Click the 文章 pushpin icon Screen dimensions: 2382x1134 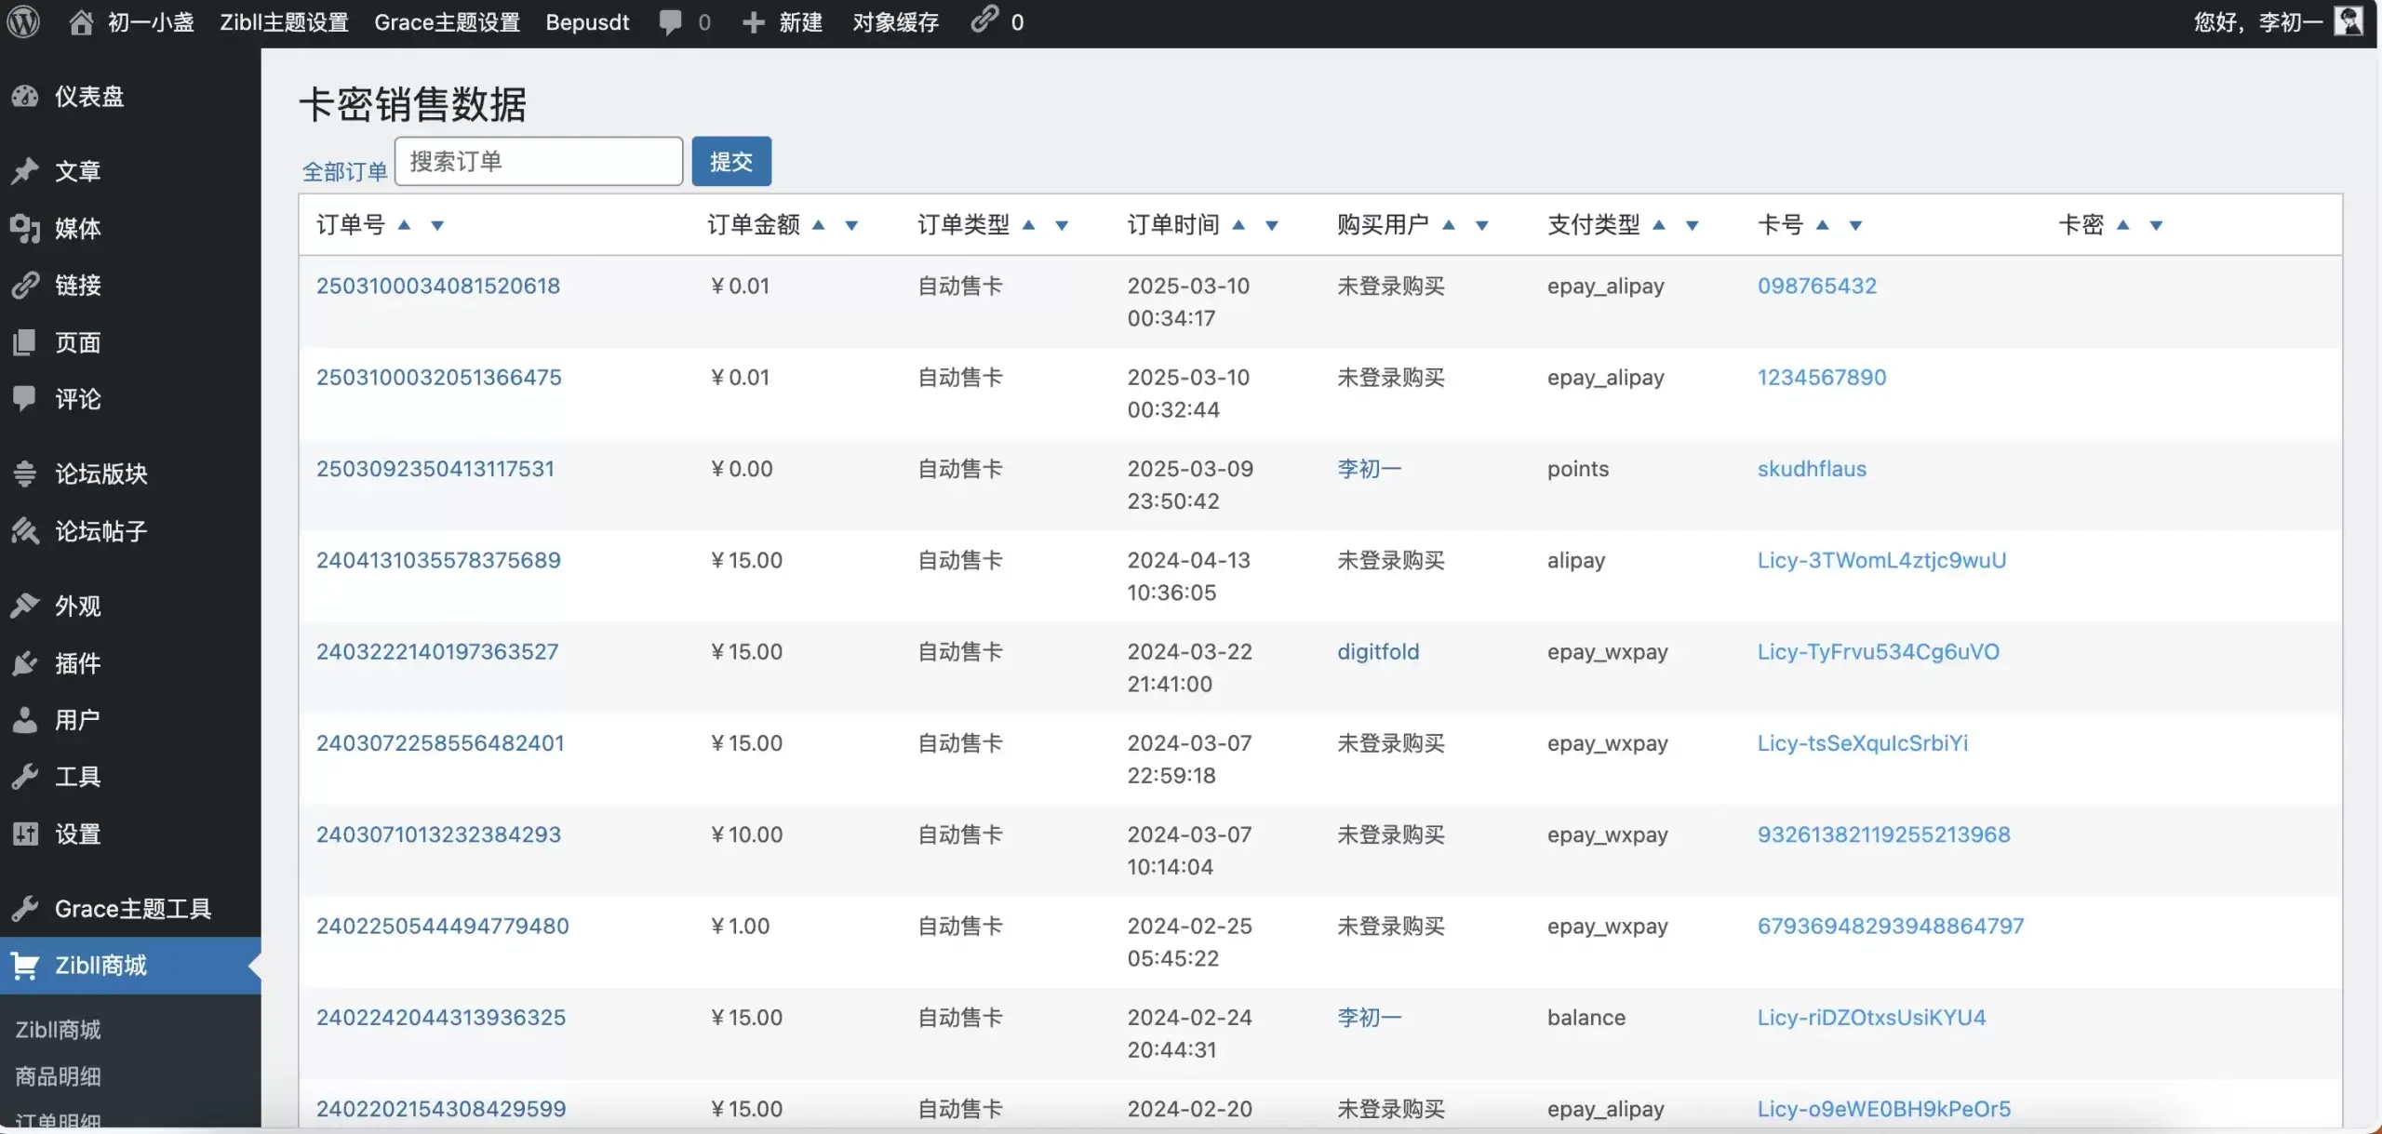[25, 171]
